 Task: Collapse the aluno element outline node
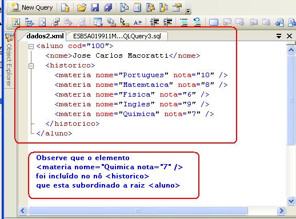click(31, 46)
